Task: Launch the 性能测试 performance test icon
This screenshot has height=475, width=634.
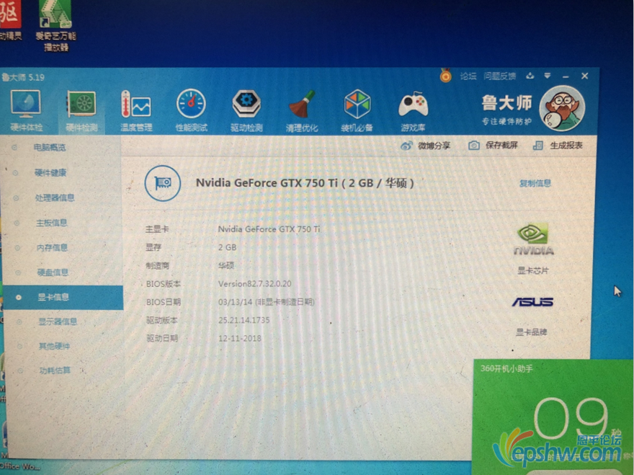Action: [x=191, y=111]
